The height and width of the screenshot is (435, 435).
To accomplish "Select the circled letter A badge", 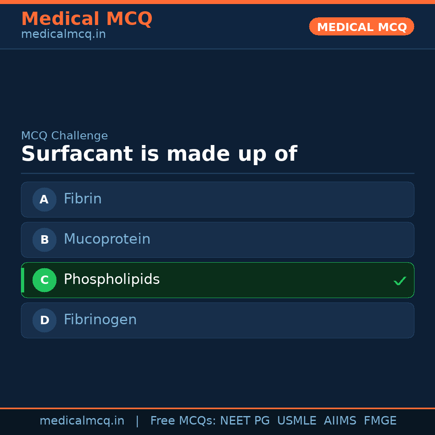I will (x=44, y=199).
